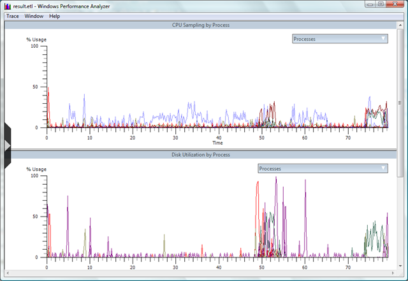Open the Trace menu

click(13, 15)
